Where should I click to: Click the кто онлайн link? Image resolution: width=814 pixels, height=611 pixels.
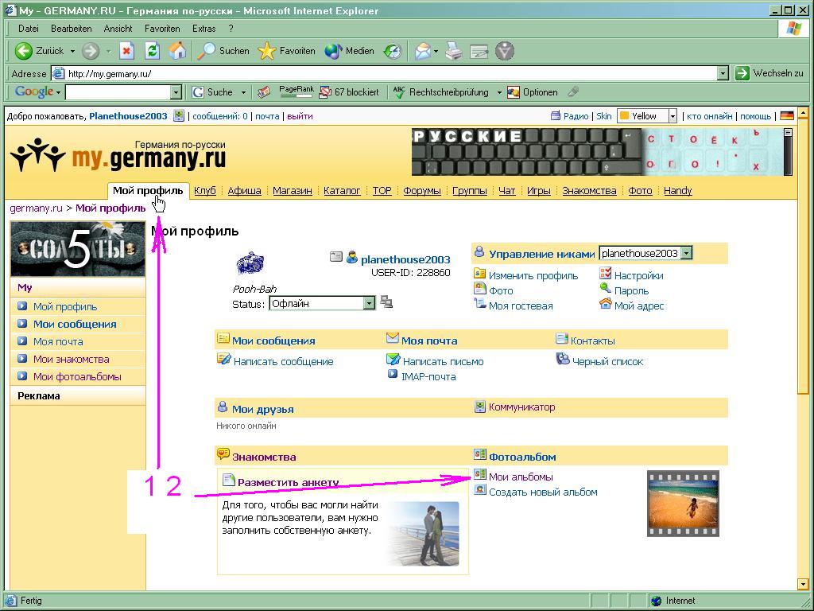[x=710, y=116]
